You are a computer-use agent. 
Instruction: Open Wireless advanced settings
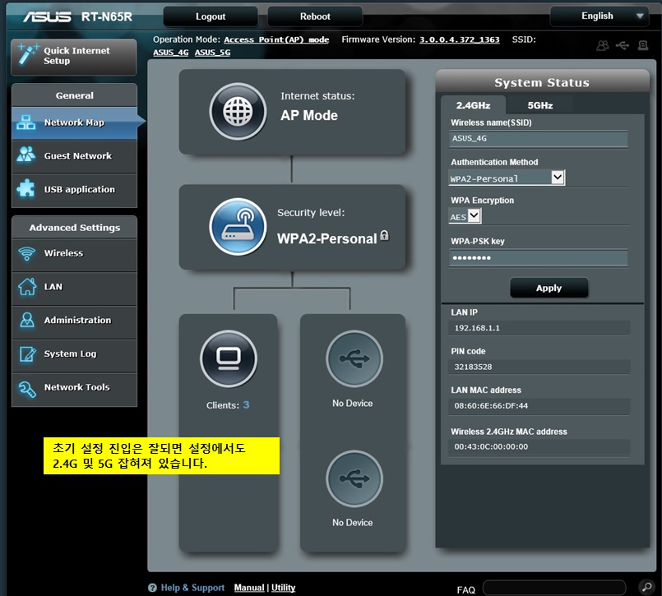tap(74, 254)
